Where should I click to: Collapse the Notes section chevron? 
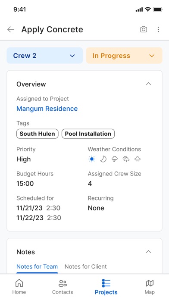click(148, 252)
